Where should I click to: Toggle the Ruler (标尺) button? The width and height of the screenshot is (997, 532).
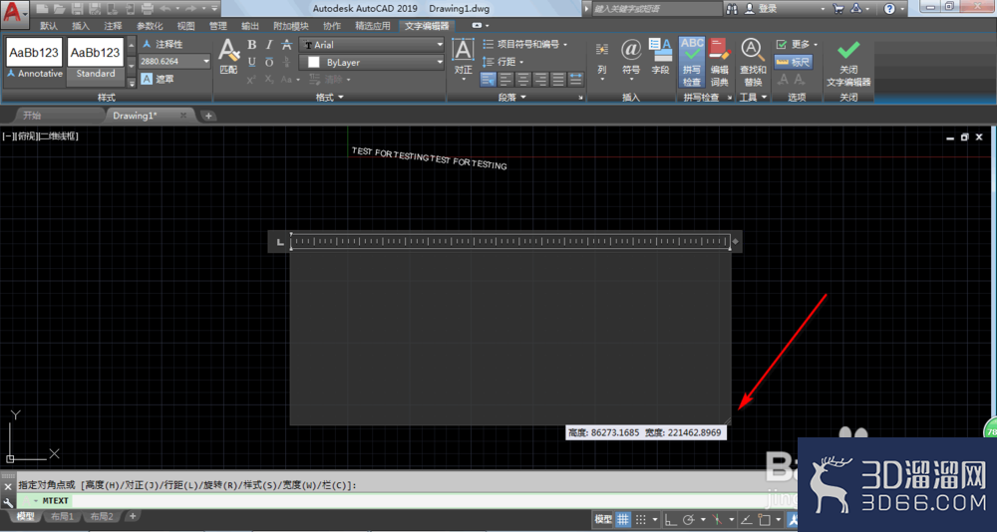[794, 62]
